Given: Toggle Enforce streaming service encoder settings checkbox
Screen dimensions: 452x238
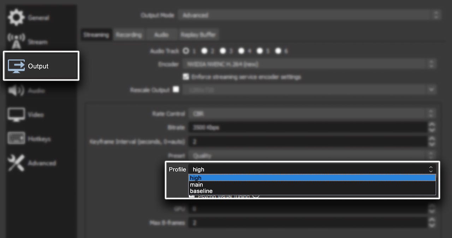Looking at the screenshot, I should pyautogui.click(x=186, y=77).
